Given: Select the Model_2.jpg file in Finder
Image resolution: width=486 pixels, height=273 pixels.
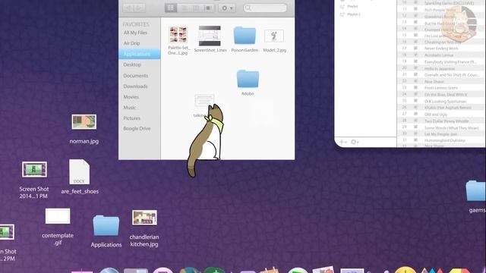Looking at the screenshot, I should click(274, 36).
